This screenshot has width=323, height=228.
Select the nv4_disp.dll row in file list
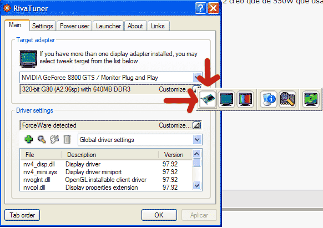tap(106, 164)
